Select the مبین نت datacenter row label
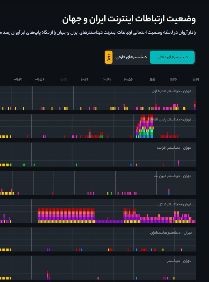This screenshot has height=282, width=209. [x=172, y=176]
